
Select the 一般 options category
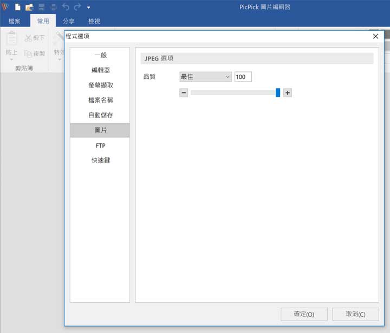pos(101,55)
